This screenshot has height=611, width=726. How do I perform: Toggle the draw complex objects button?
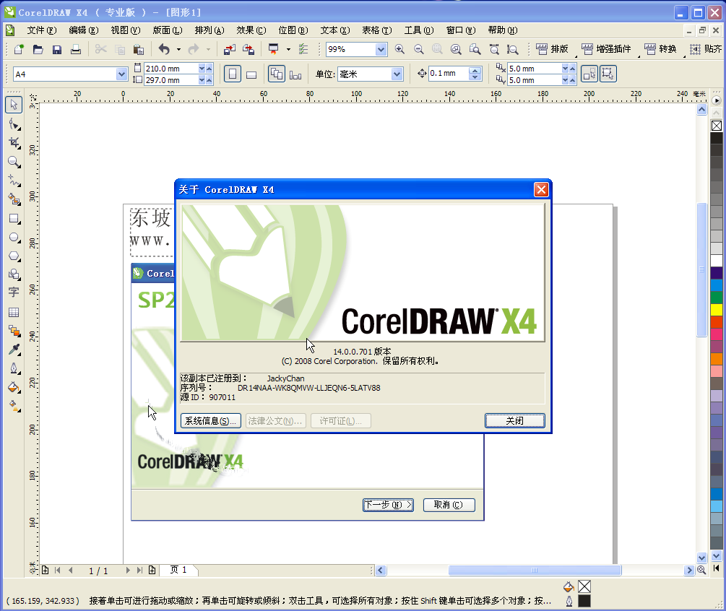[608, 74]
